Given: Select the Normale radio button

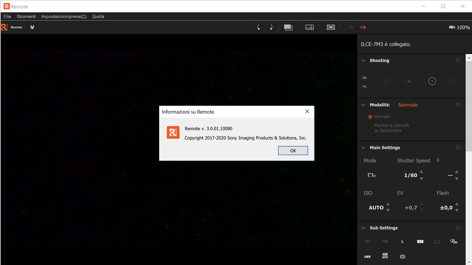Looking at the screenshot, I should tap(370, 116).
